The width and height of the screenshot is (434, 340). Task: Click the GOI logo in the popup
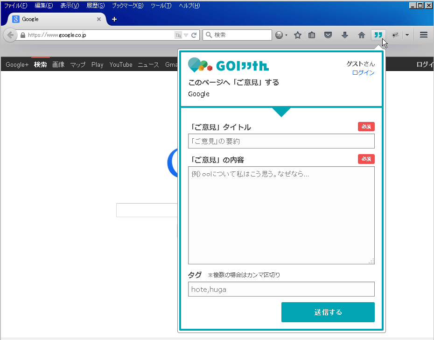pos(228,65)
